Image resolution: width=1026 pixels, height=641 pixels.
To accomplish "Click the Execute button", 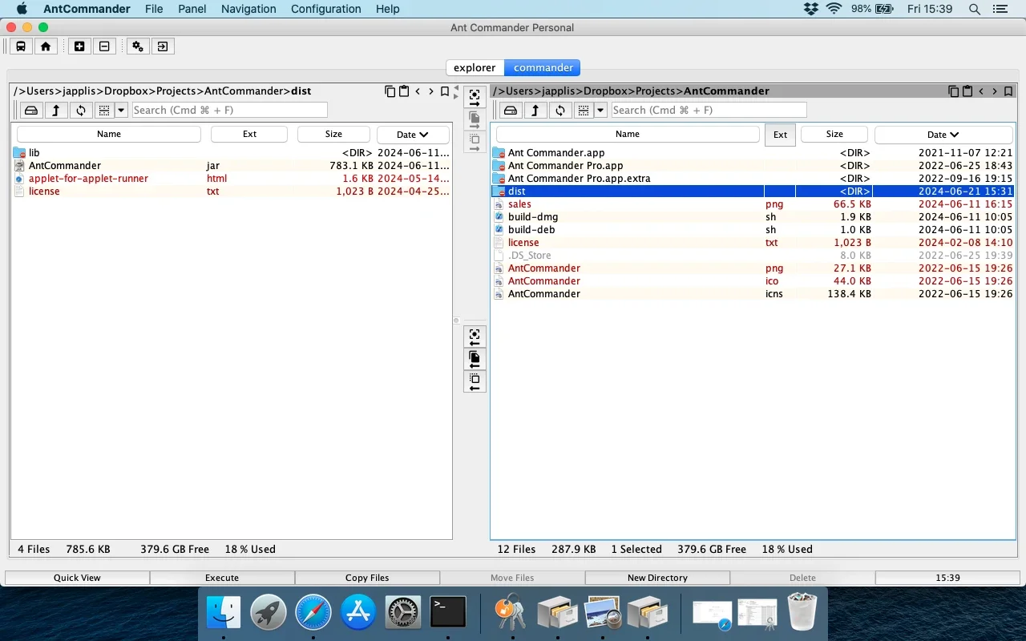I will pos(222,578).
